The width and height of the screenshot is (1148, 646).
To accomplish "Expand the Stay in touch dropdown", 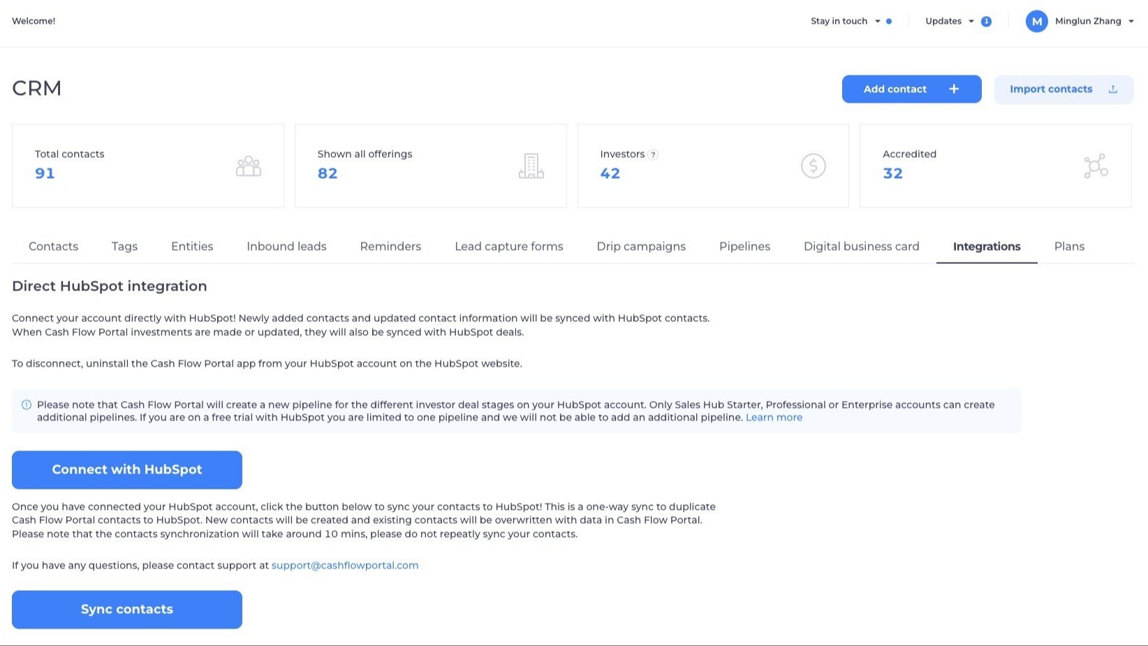I will 844,21.
